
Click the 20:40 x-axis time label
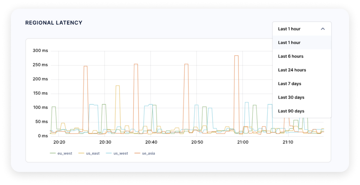[x=151, y=142]
